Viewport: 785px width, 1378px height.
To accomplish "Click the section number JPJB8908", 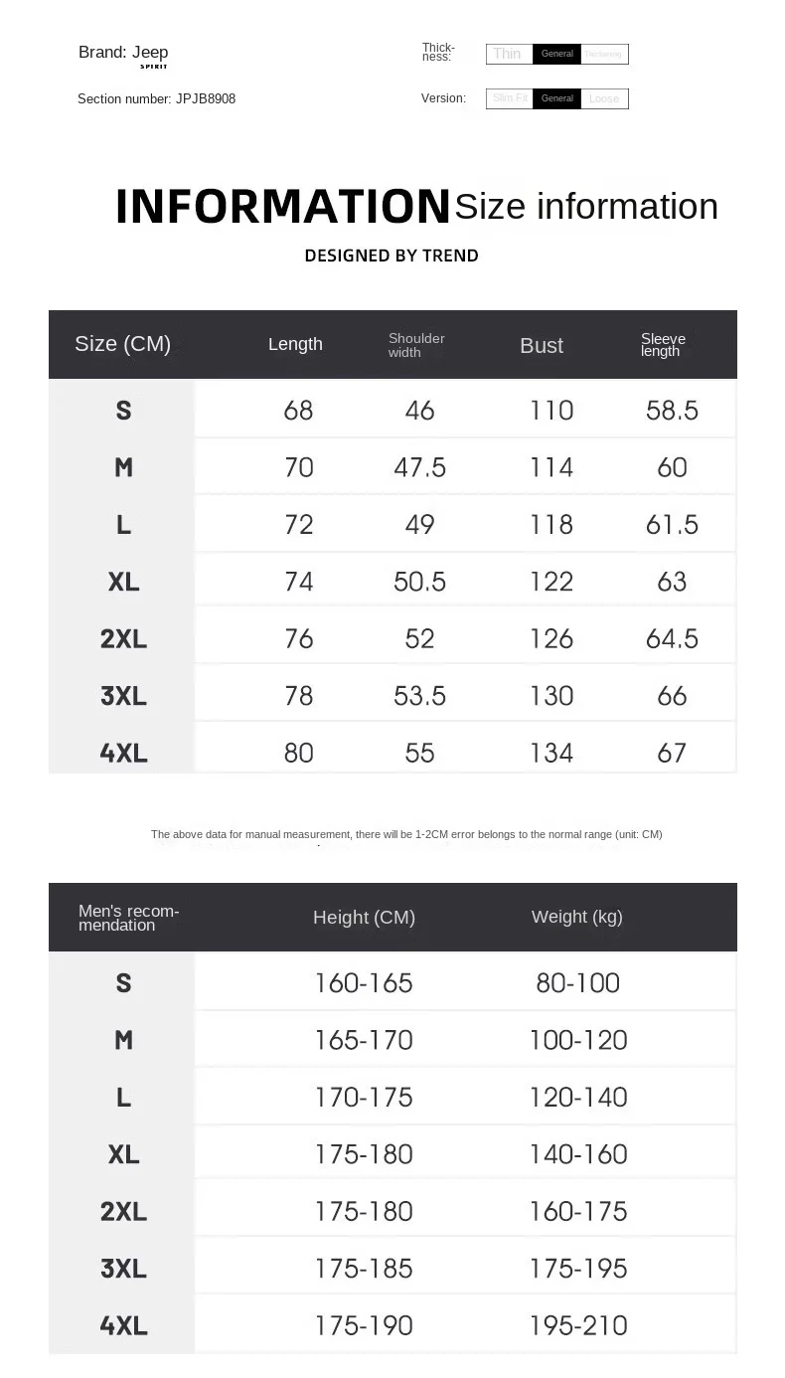I will pyautogui.click(x=206, y=98).
